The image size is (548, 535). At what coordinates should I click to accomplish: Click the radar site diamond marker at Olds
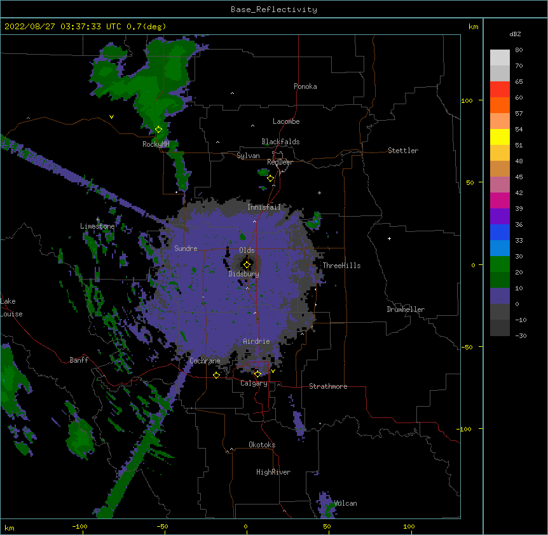click(247, 265)
